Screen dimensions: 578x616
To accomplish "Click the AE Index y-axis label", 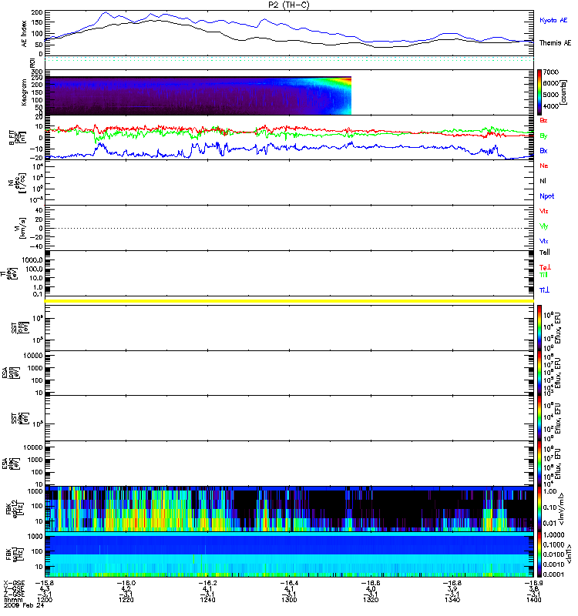I will (24, 33).
